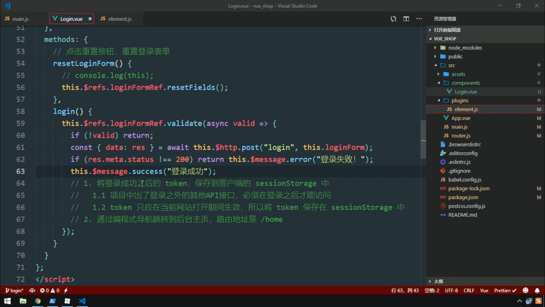Click the Vue icon beside App.vue

point(446,118)
